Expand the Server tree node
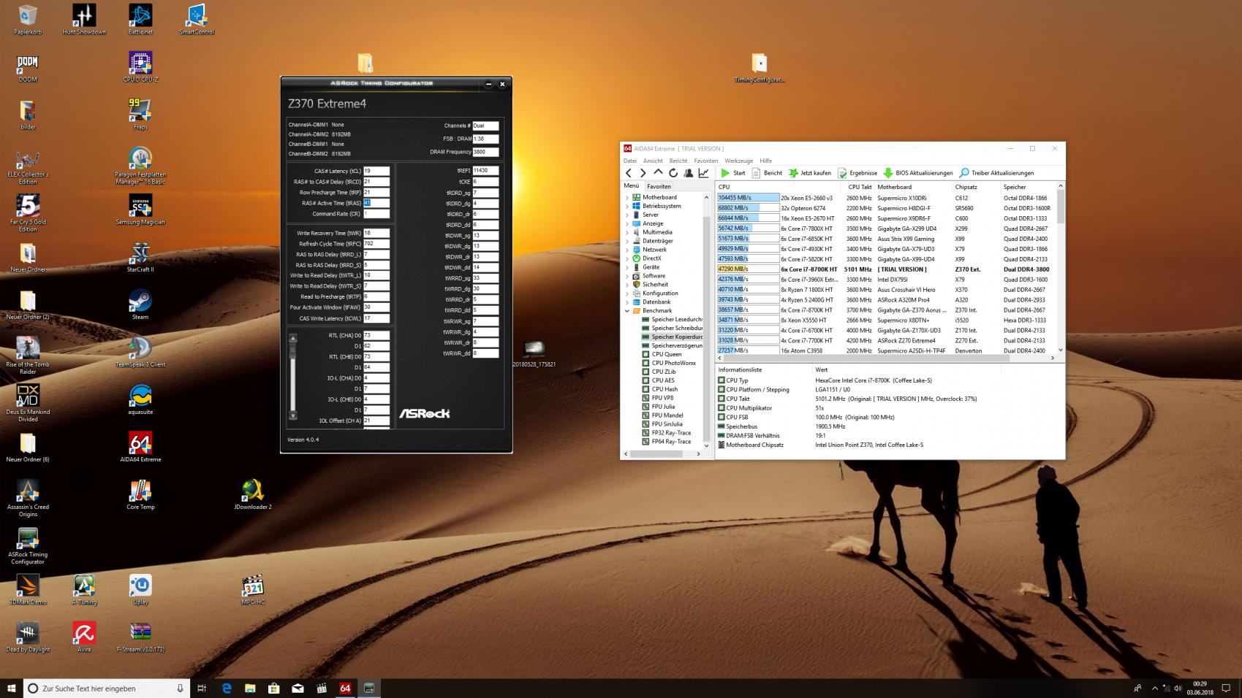The image size is (1242, 698). (626, 215)
